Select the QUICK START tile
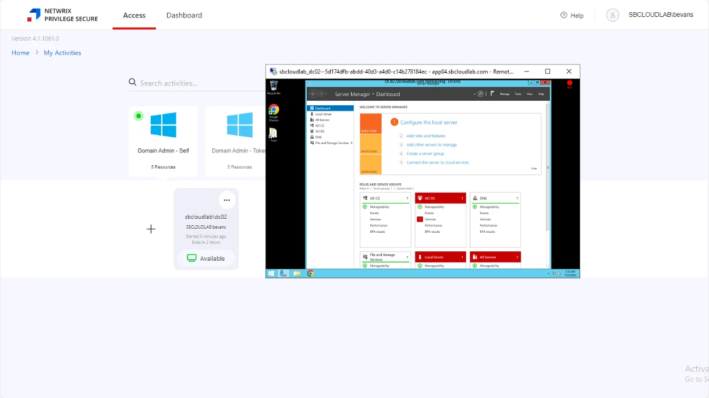This screenshot has height=398, width=709. [371, 124]
